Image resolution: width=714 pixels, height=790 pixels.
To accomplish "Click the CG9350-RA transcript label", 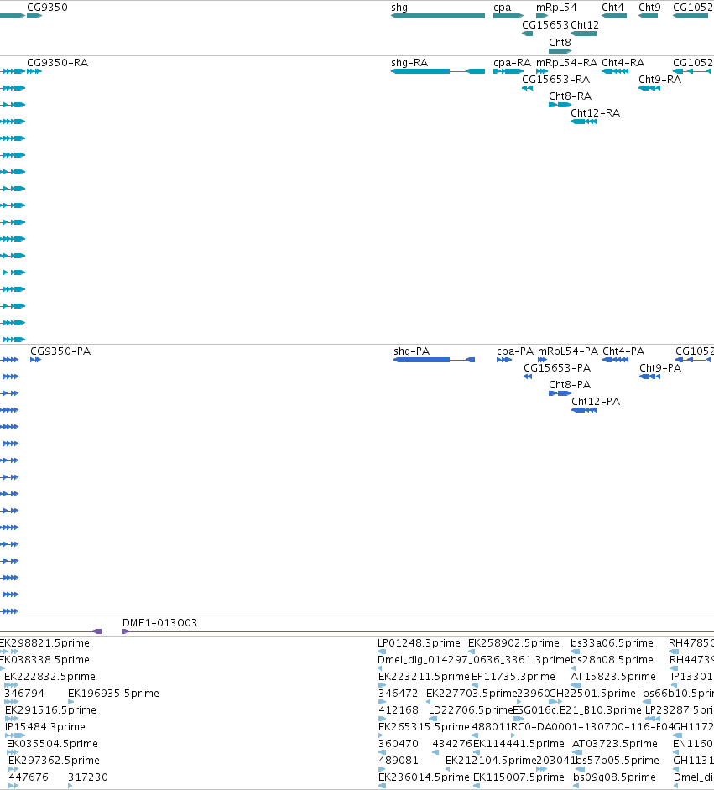I will [57, 63].
